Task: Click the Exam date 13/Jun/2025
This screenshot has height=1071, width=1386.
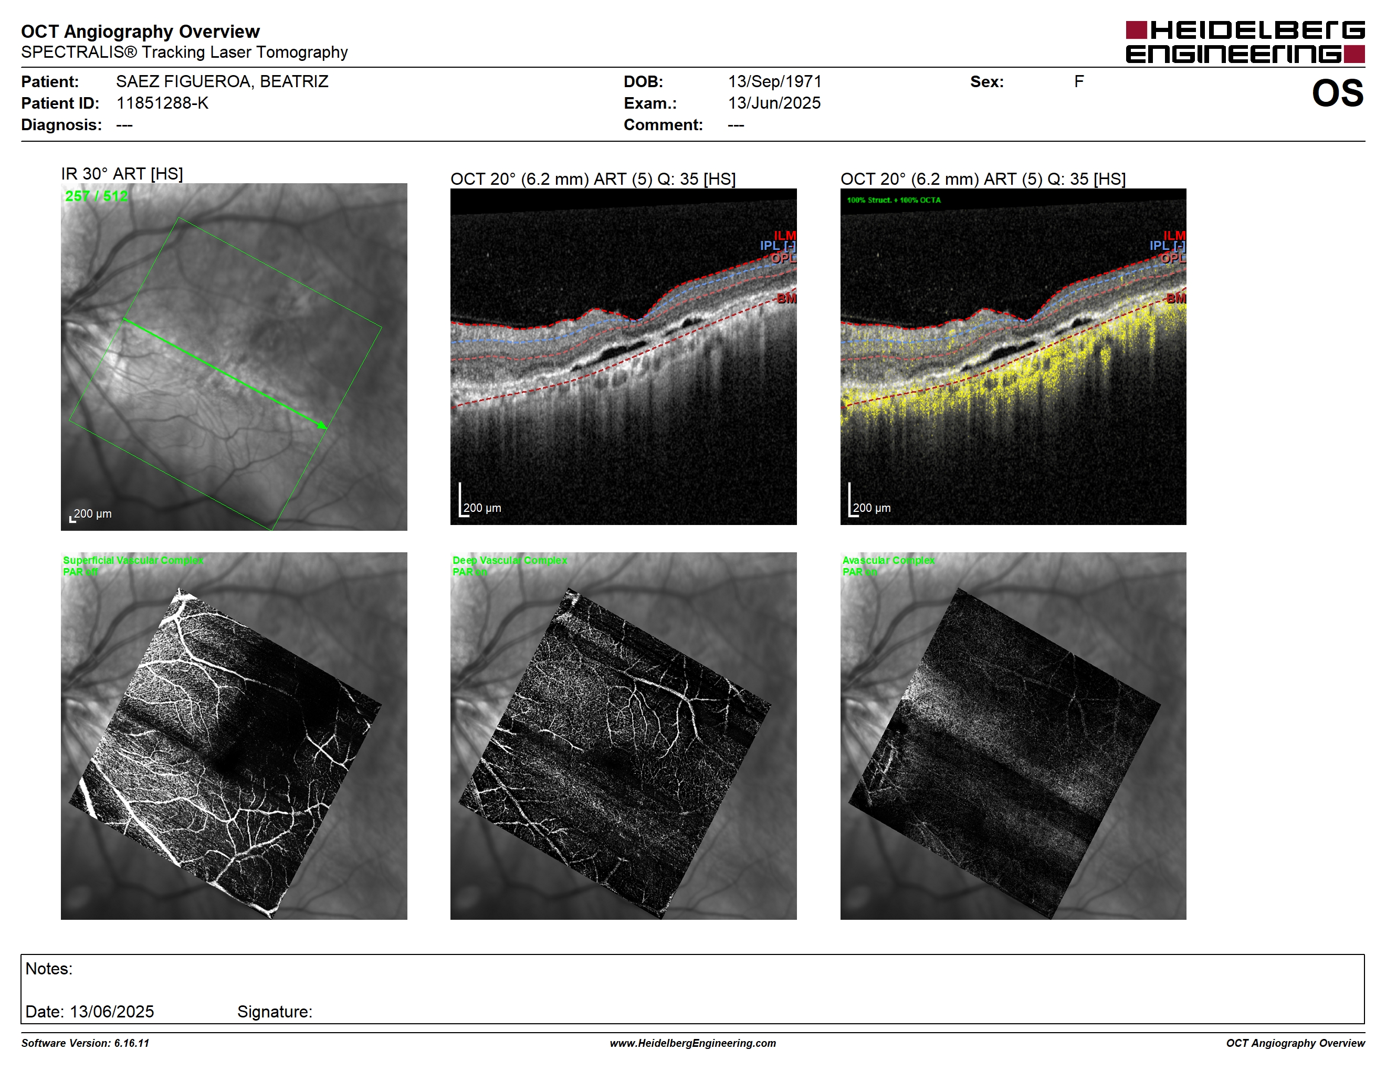Action: coord(774,103)
